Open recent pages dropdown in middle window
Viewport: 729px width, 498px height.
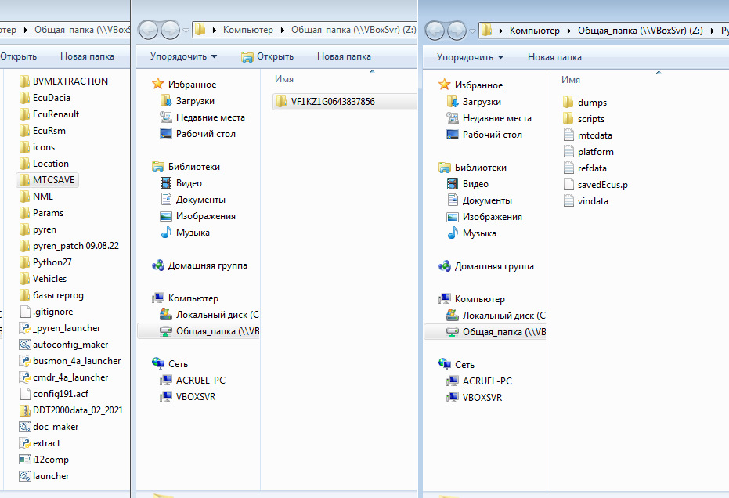(186, 31)
